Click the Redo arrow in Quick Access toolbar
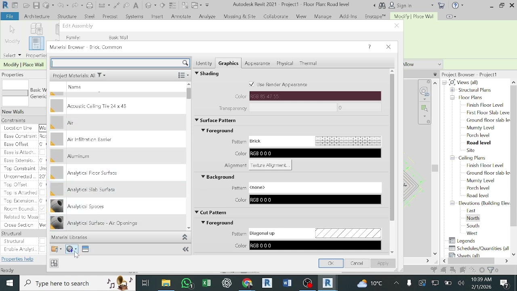Viewport: 517px width, 291px height. (76, 6)
